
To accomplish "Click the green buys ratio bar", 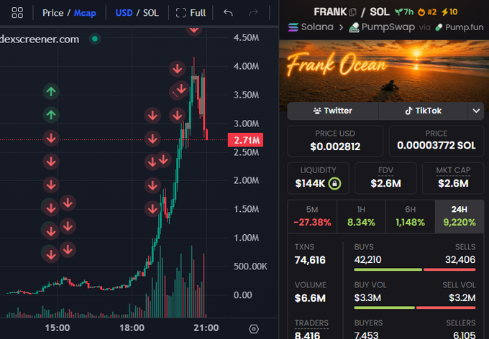I will pyautogui.click(x=388, y=269).
